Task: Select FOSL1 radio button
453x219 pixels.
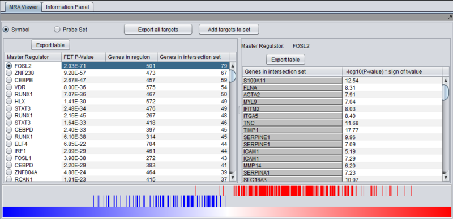Action: (x=9, y=158)
